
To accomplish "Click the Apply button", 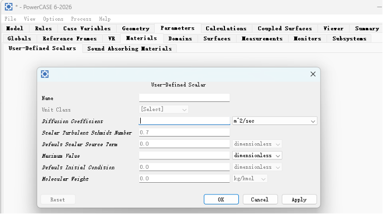I will 299,200.
